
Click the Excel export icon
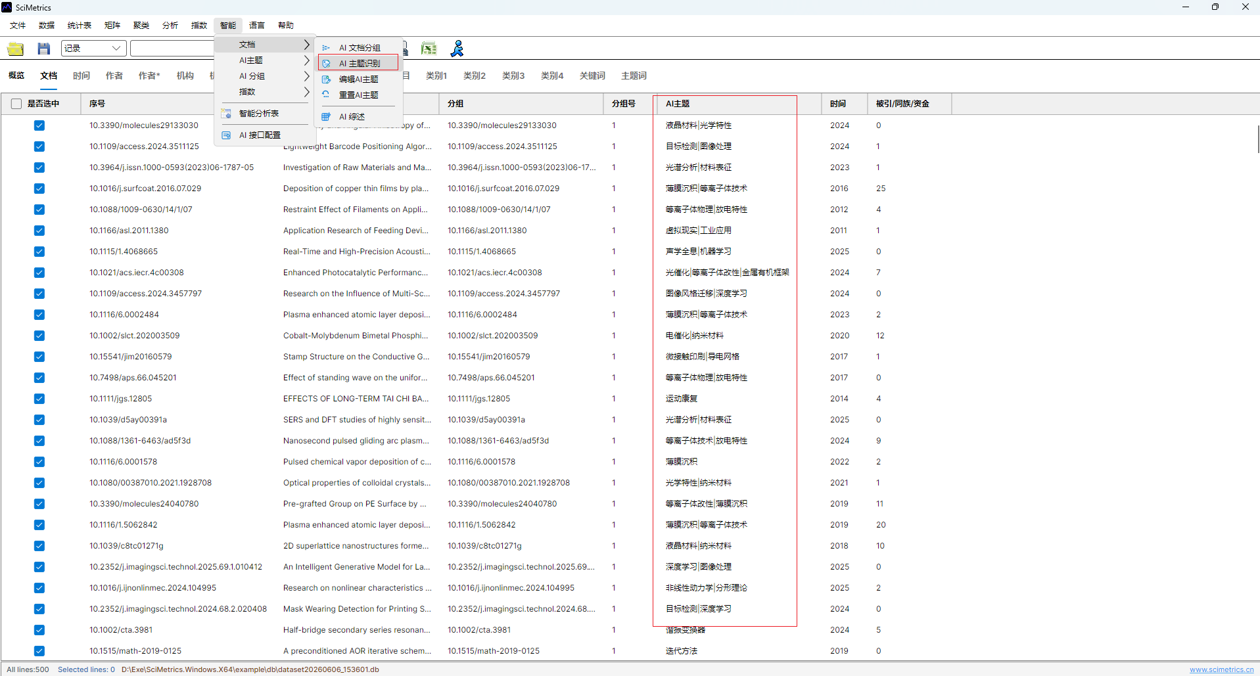[x=429, y=49]
